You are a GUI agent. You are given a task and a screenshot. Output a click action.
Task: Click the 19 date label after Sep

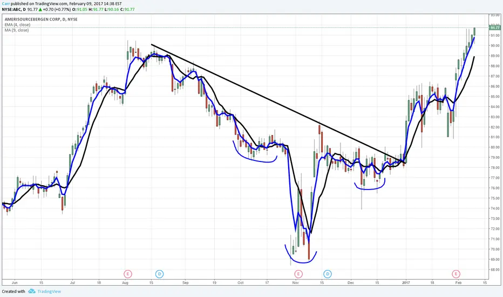click(214, 283)
